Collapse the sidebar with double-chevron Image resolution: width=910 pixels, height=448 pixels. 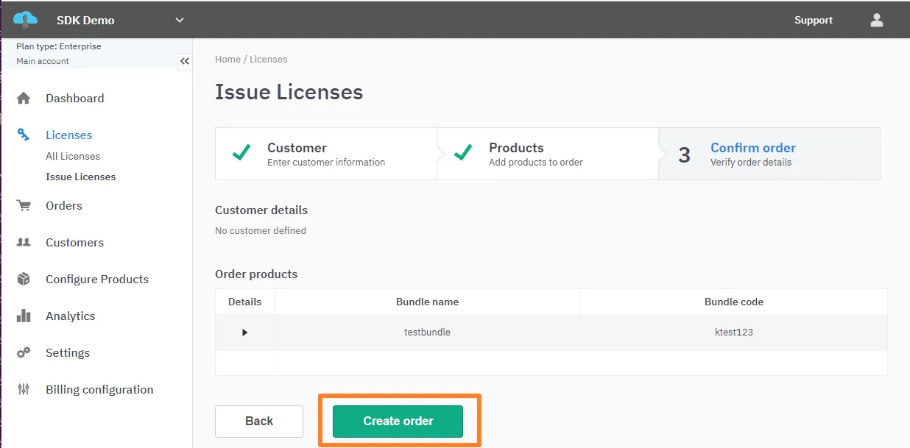pos(185,62)
